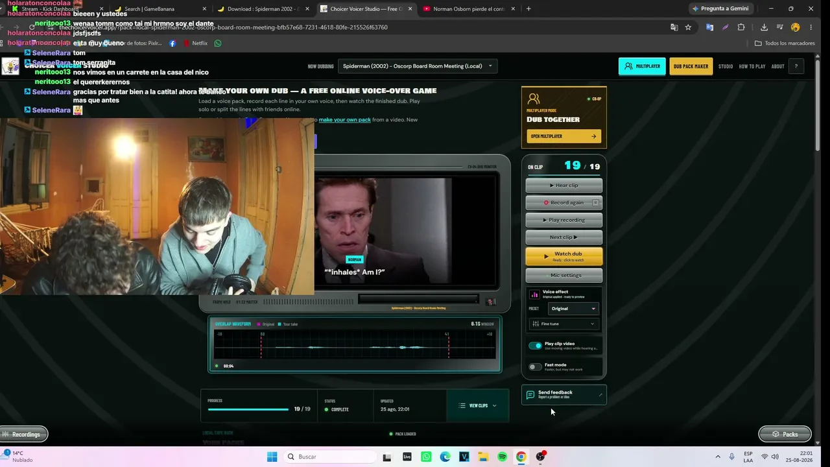Open the voice effect Preset dropdown
Viewport: 830px width, 467px height.
[x=573, y=309]
